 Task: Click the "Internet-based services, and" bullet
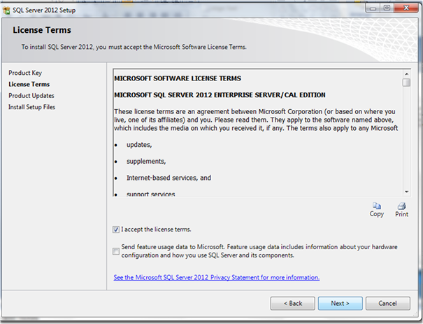pyautogui.click(x=169, y=178)
